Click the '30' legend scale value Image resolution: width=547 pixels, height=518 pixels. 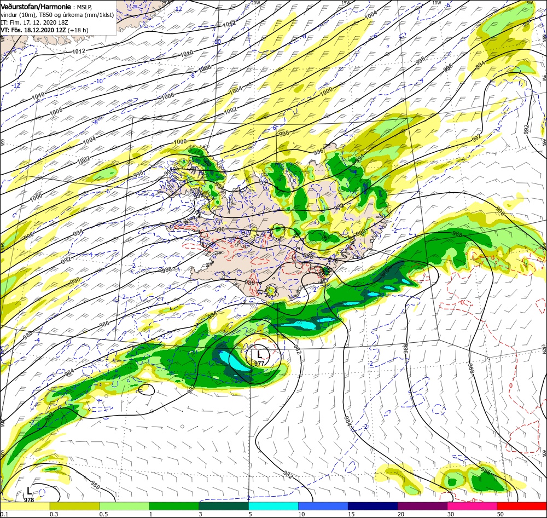tap(451, 514)
